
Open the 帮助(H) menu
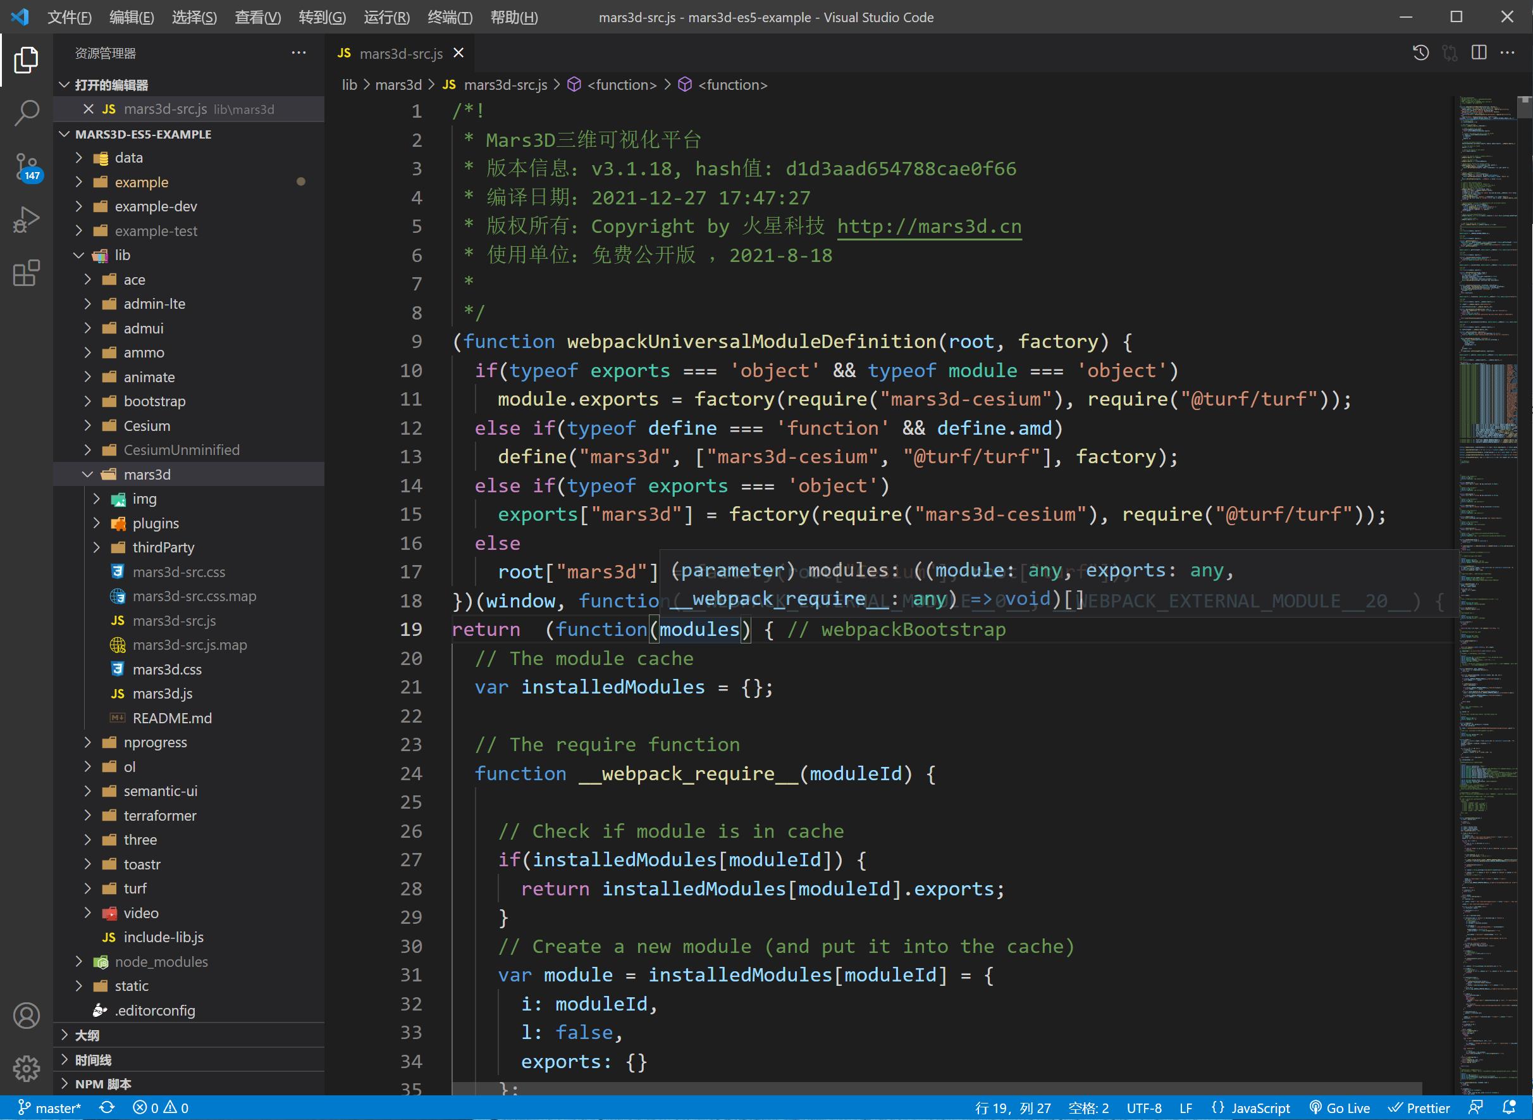(x=514, y=17)
